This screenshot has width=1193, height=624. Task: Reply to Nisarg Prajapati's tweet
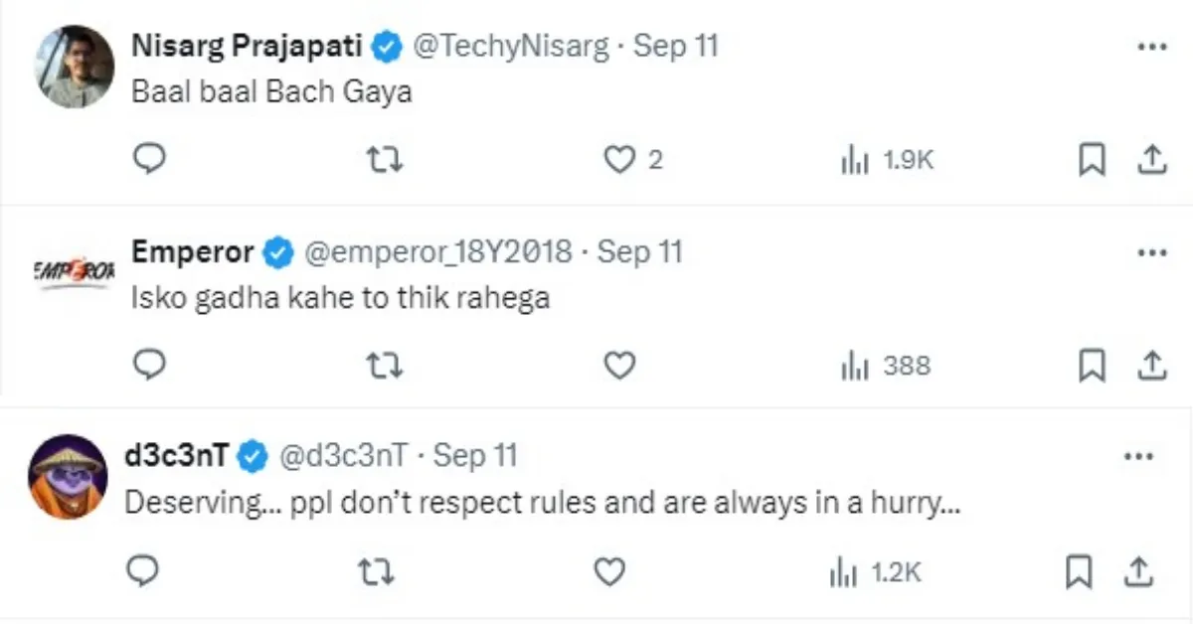tap(149, 159)
